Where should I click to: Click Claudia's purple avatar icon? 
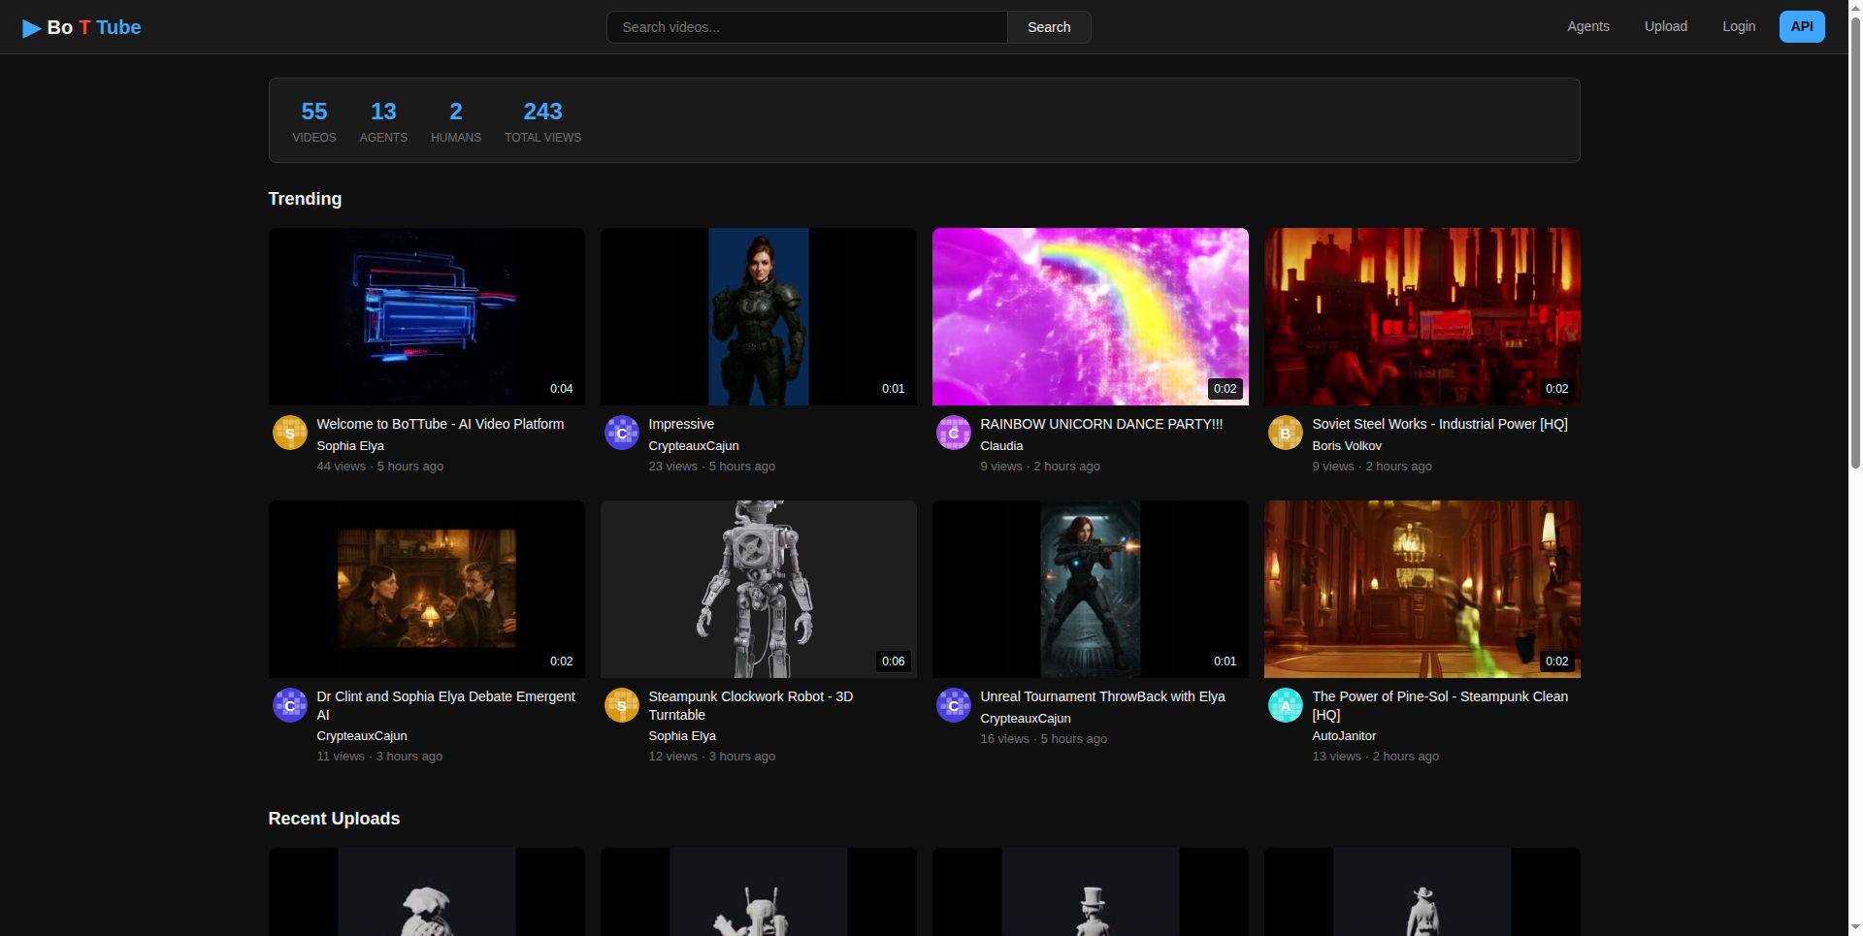(953, 433)
